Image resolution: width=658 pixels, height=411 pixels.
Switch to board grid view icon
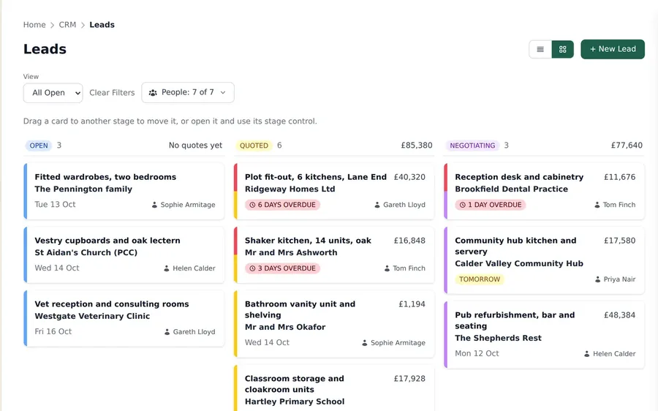click(x=563, y=50)
